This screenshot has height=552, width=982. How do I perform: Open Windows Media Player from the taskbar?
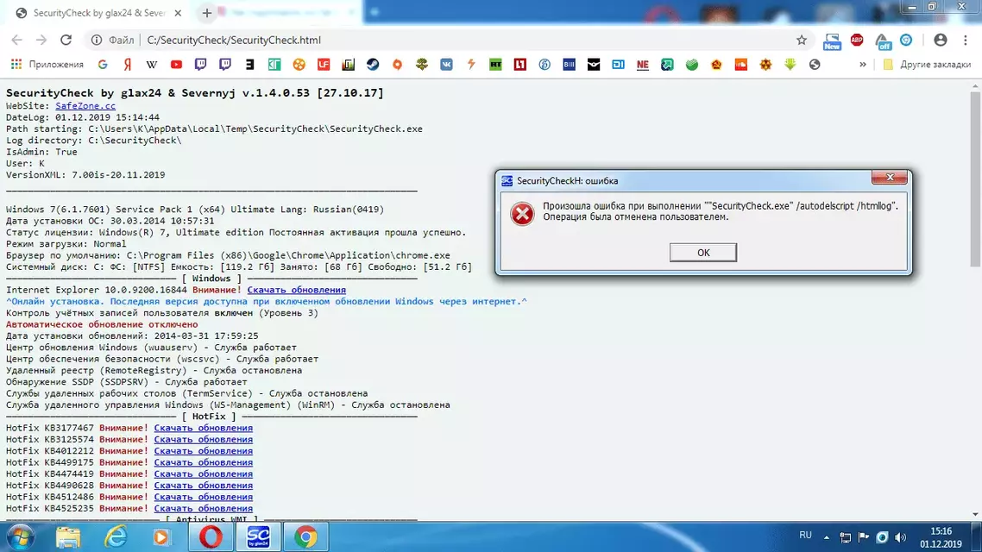(161, 537)
